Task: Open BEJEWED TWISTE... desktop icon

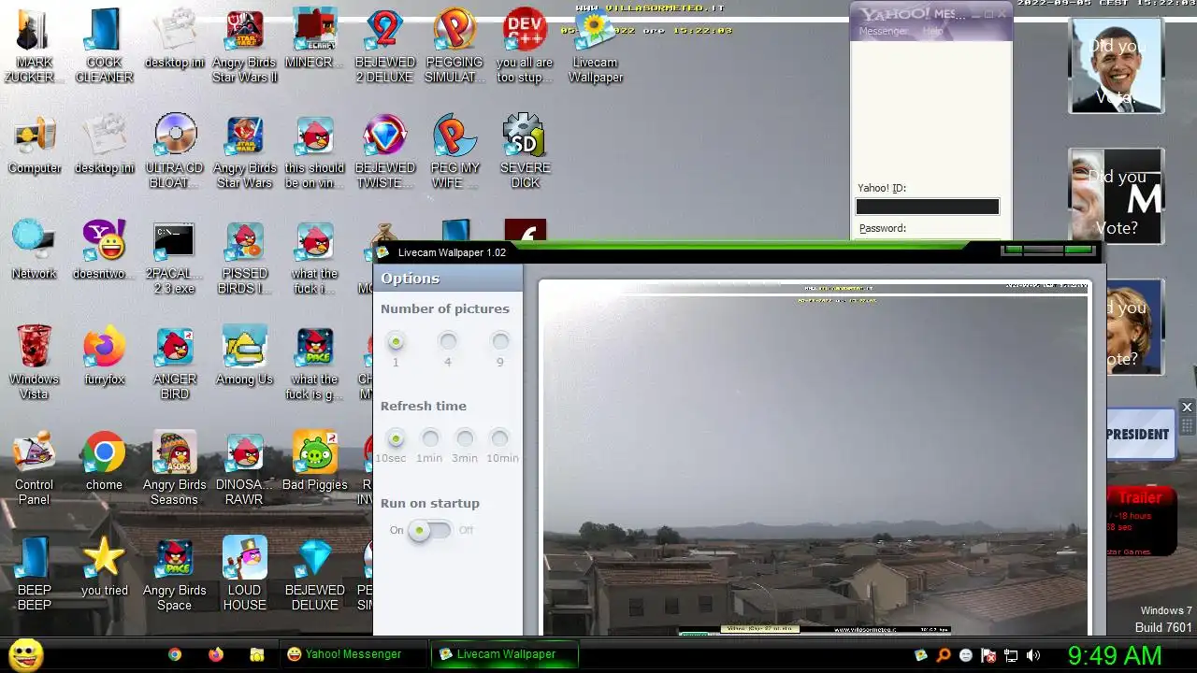Action: pyautogui.click(x=384, y=150)
